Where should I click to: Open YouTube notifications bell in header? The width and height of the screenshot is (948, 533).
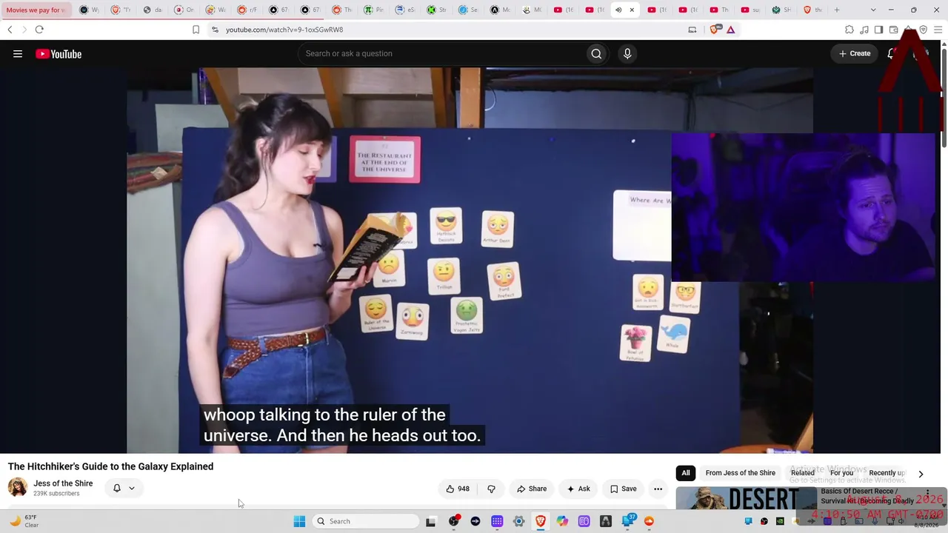(x=892, y=53)
